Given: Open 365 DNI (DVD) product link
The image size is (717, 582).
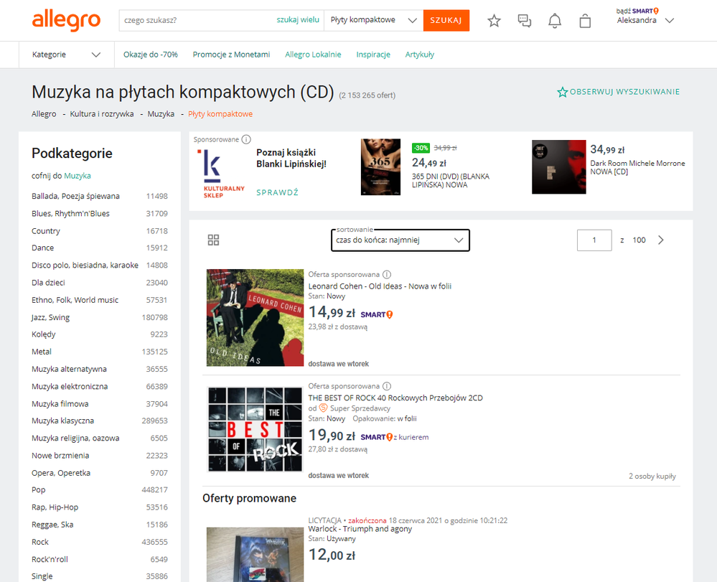Looking at the screenshot, I should pyautogui.click(x=451, y=181).
